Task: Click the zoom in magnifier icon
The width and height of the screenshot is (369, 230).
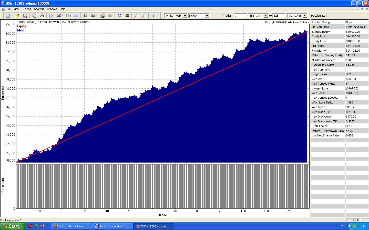Action: (x=136, y=16)
